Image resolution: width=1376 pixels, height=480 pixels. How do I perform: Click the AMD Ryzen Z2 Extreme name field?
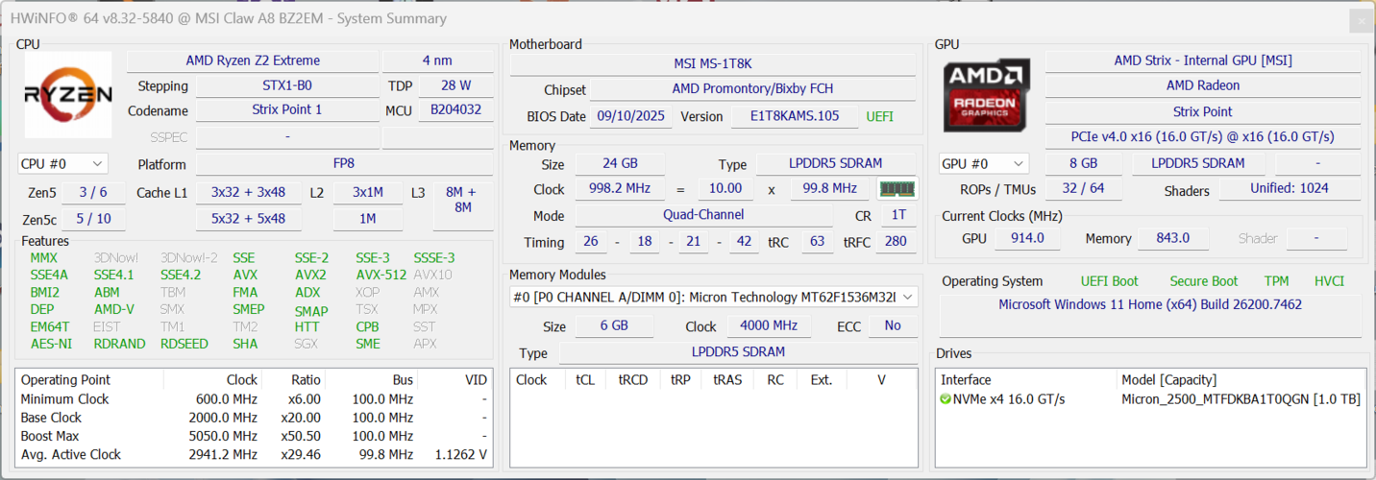point(253,60)
